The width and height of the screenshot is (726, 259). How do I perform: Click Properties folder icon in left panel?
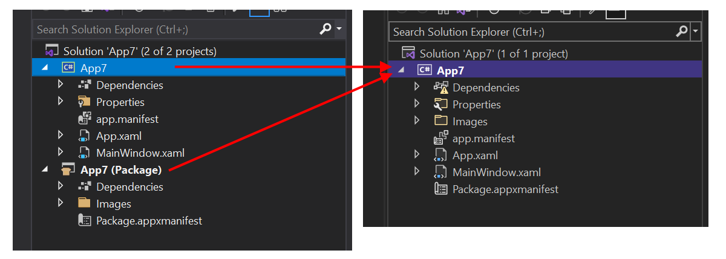click(84, 102)
